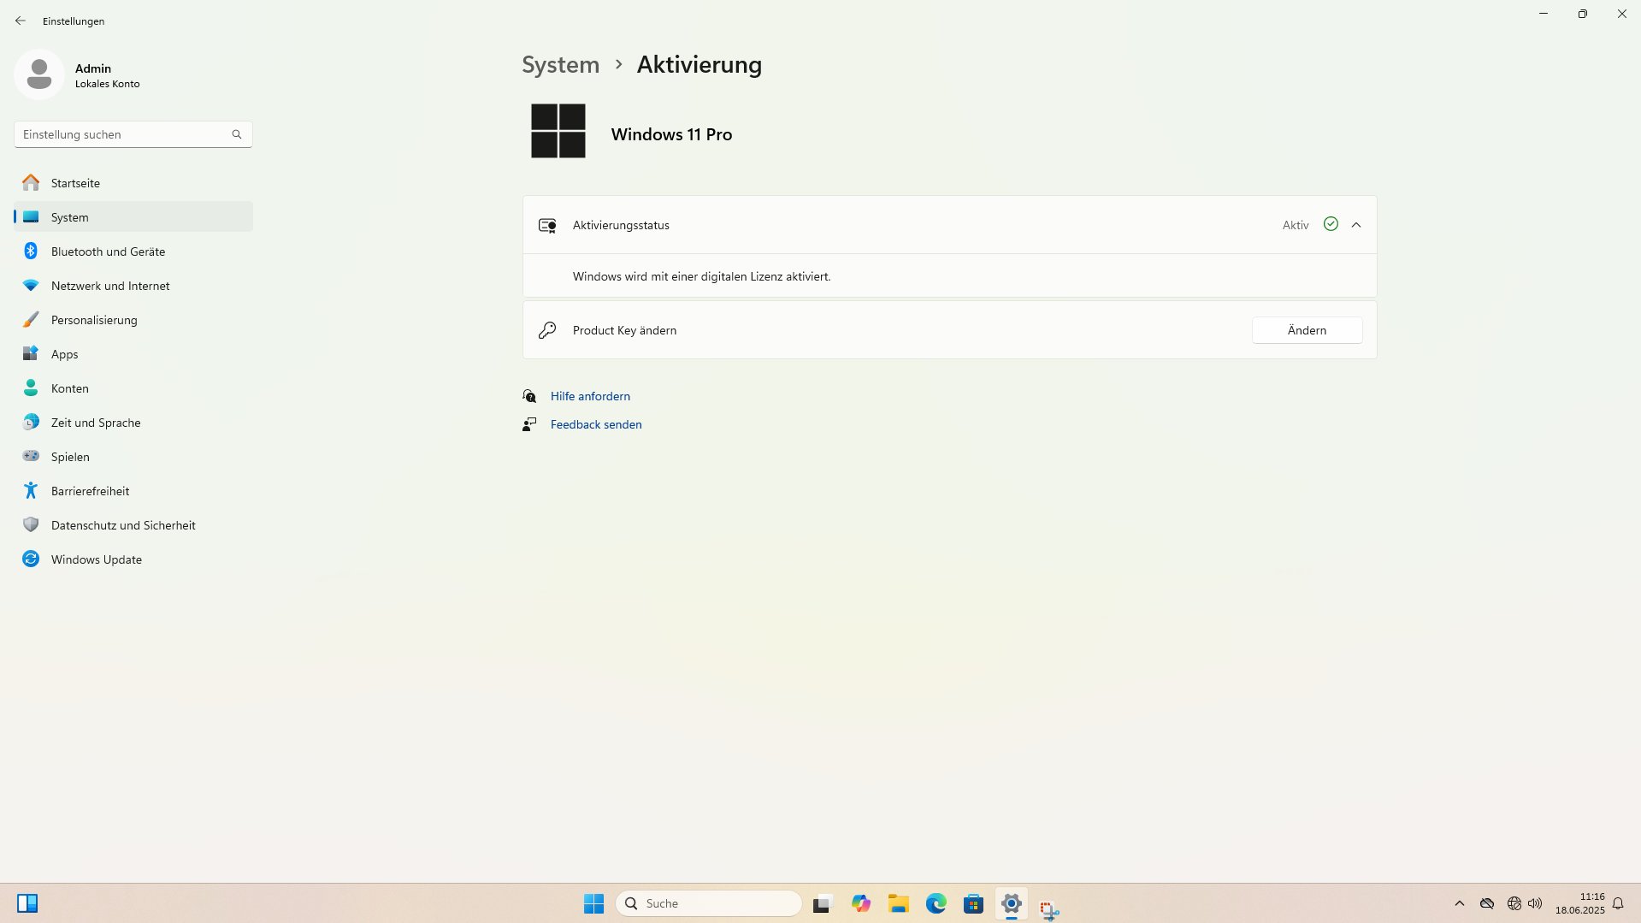Image resolution: width=1641 pixels, height=923 pixels.
Task: Open Bluetooth und Geräte settings
Action: coord(107,251)
